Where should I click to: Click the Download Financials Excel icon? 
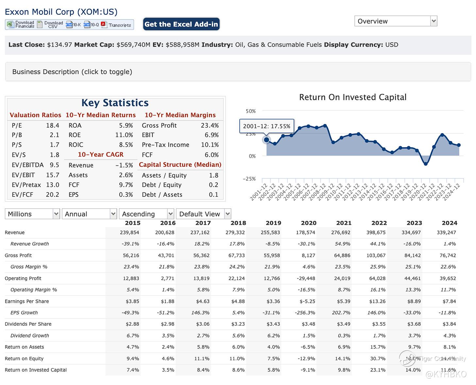10,24
